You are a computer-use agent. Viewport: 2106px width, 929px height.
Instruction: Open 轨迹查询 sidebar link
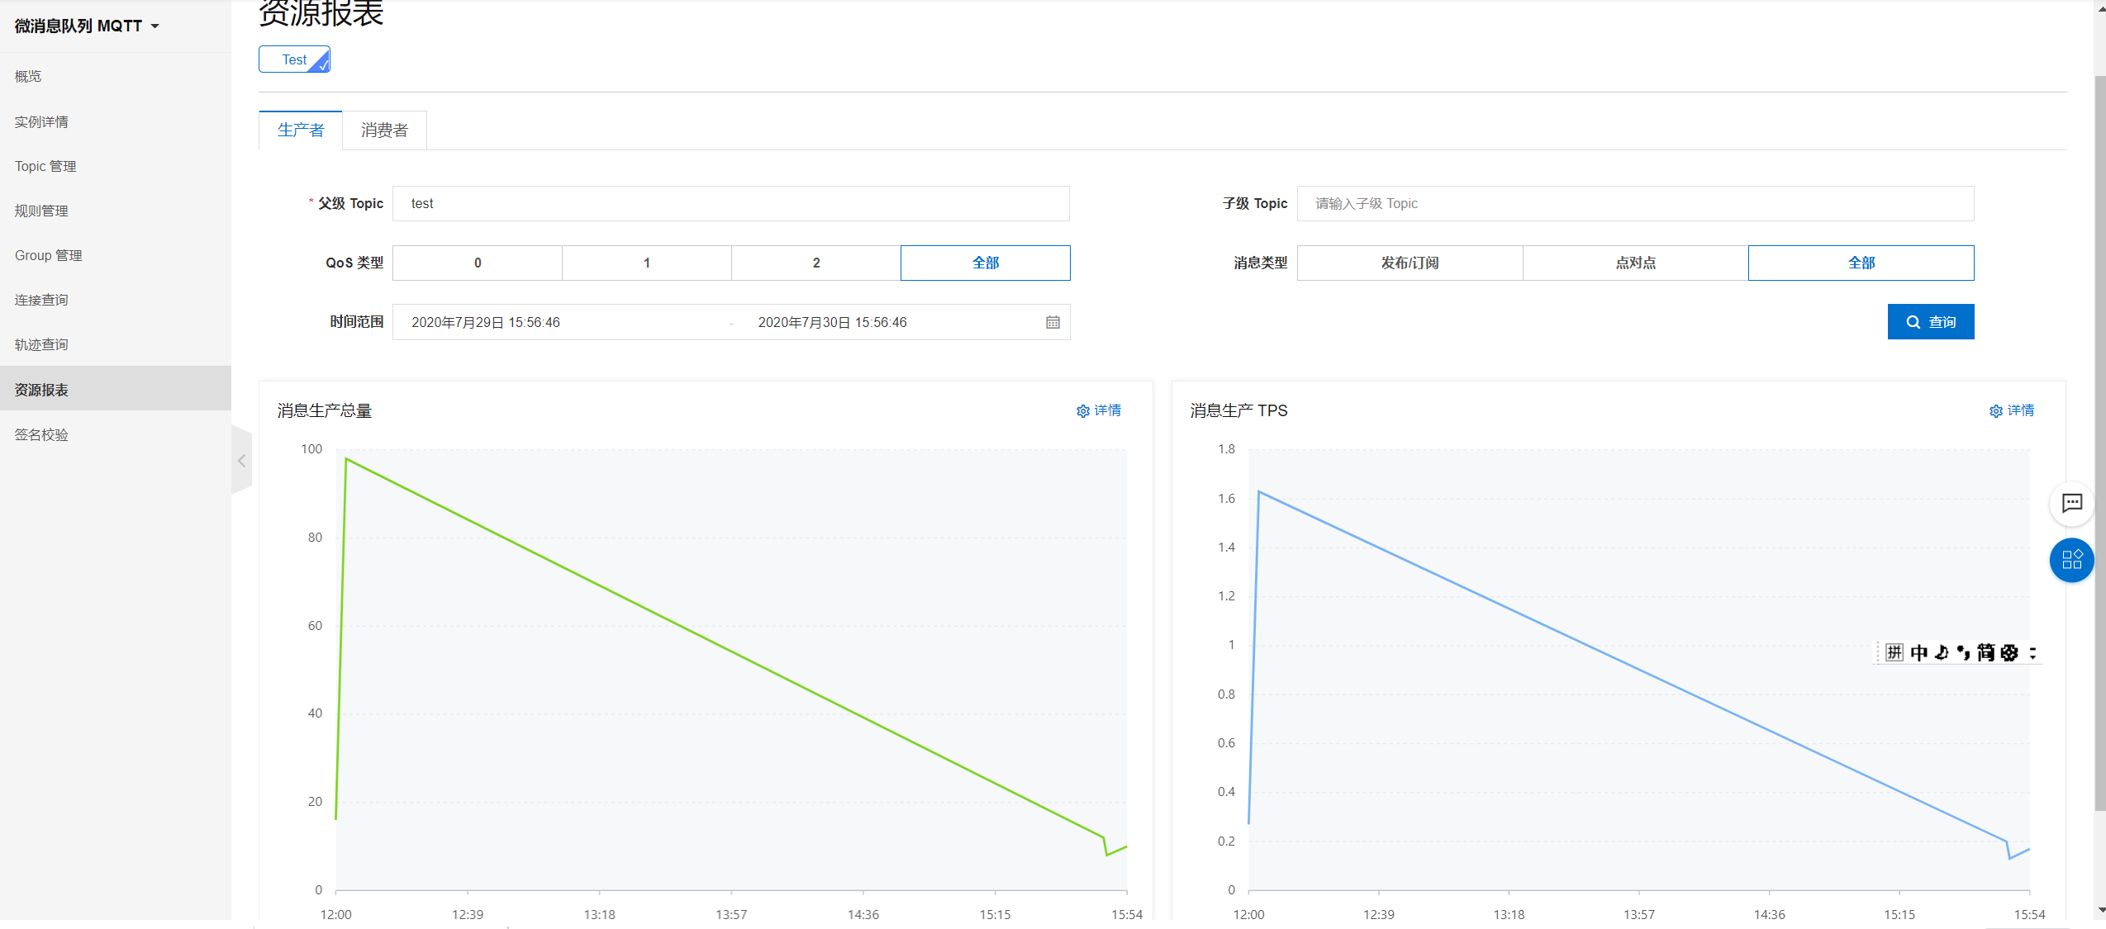41,344
